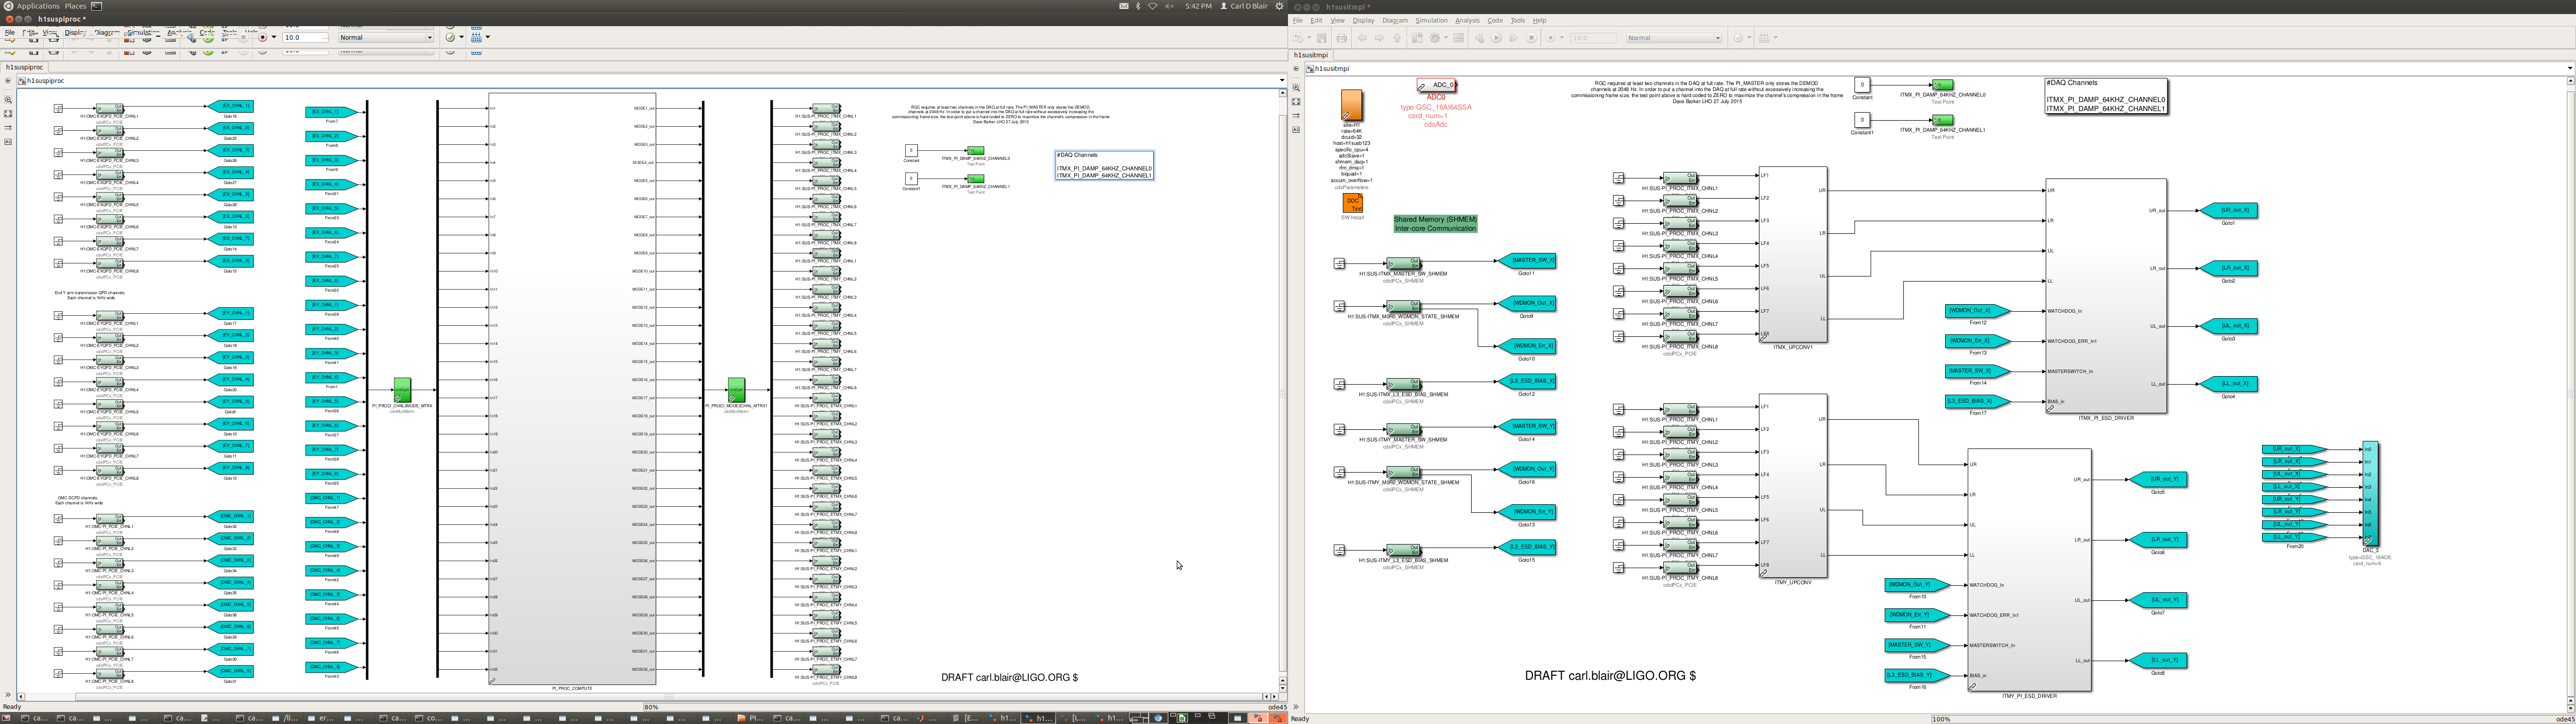Image resolution: width=2576 pixels, height=724 pixels.
Task: Click Step Back icon in h1susitmpi toolbar
Action: click(1480, 38)
